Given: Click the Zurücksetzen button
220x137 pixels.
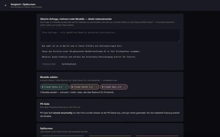Looking at the screenshot, I should (69, 64).
